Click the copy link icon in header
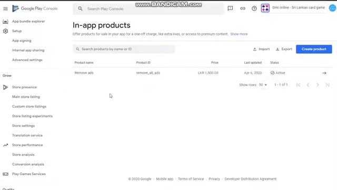Screen dimensions: 337x190 pyautogui.click(x=242, y=8)
